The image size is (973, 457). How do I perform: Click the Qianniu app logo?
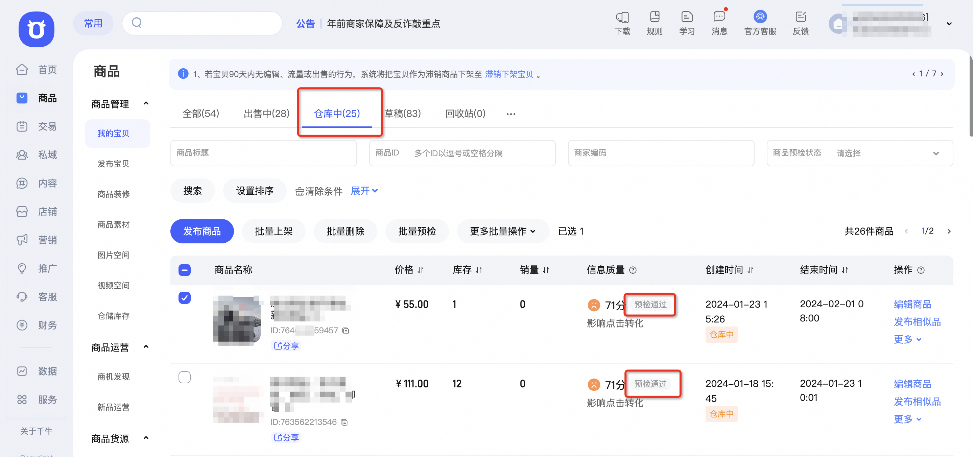36,29
